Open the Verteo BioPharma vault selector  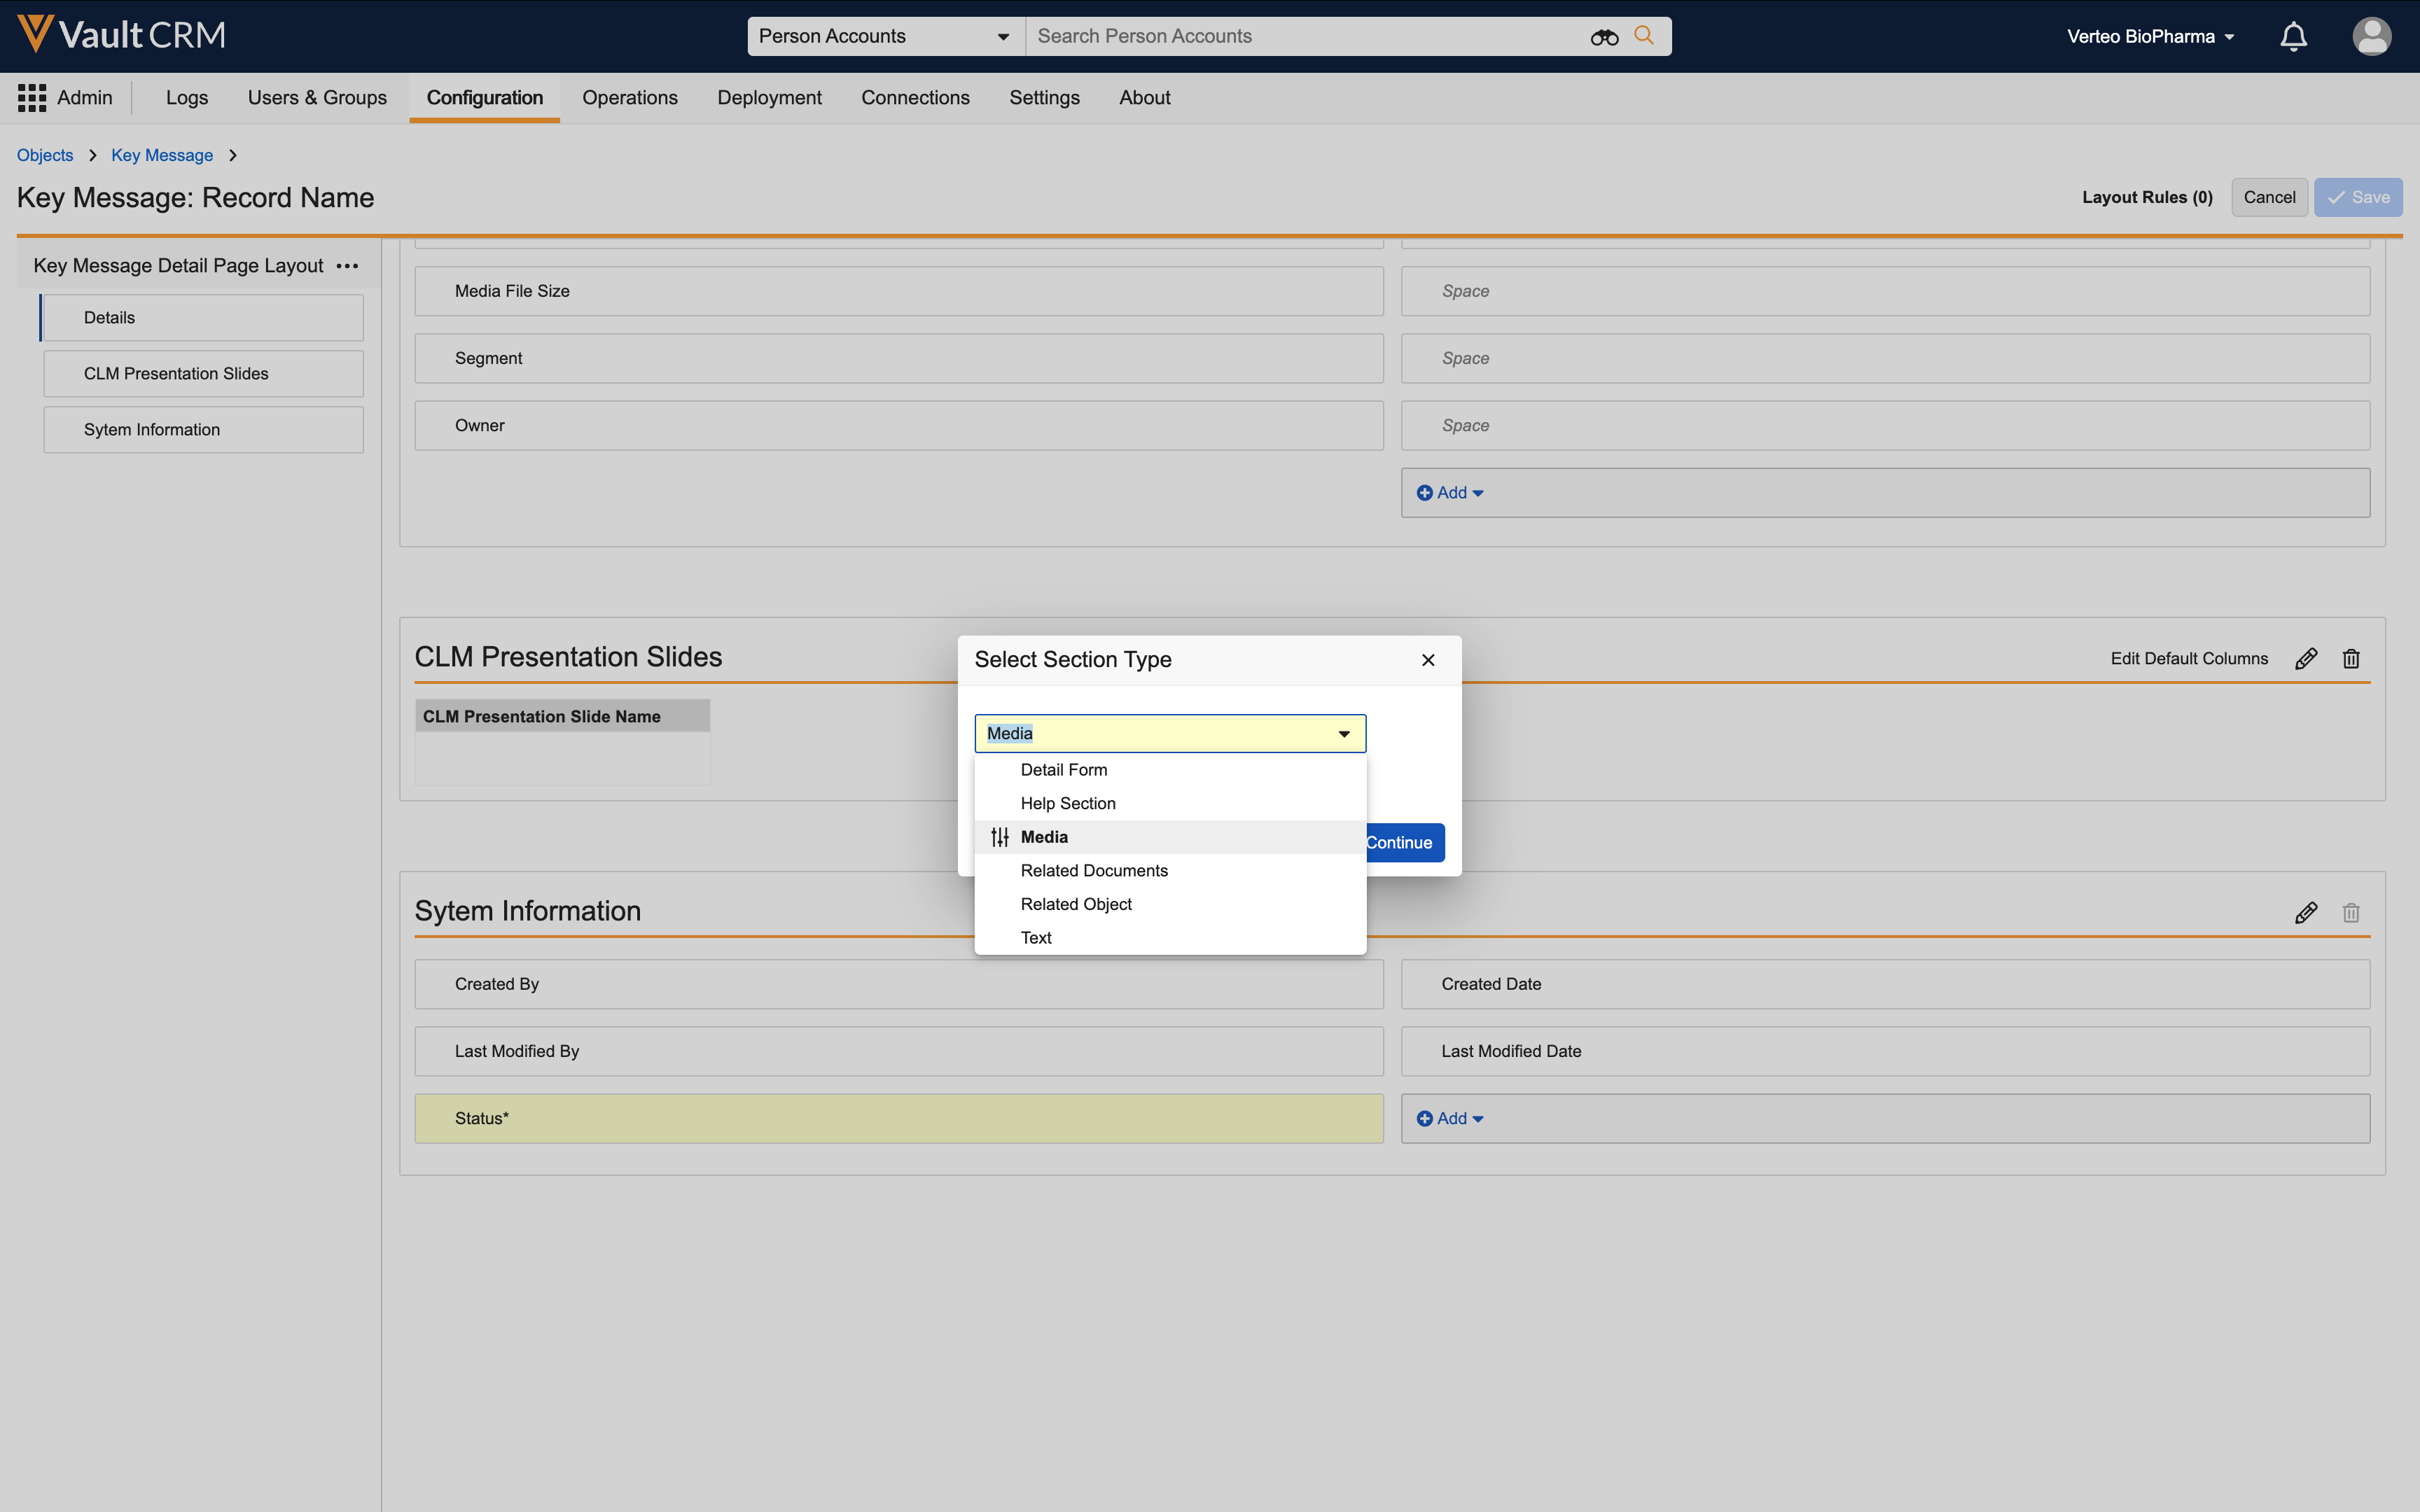click(2150, 37)
